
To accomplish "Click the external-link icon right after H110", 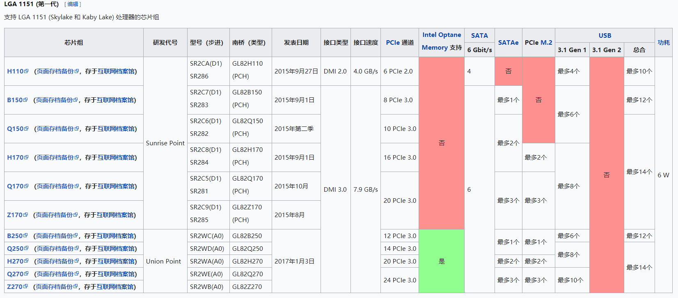I will click(x=26, y=71).
